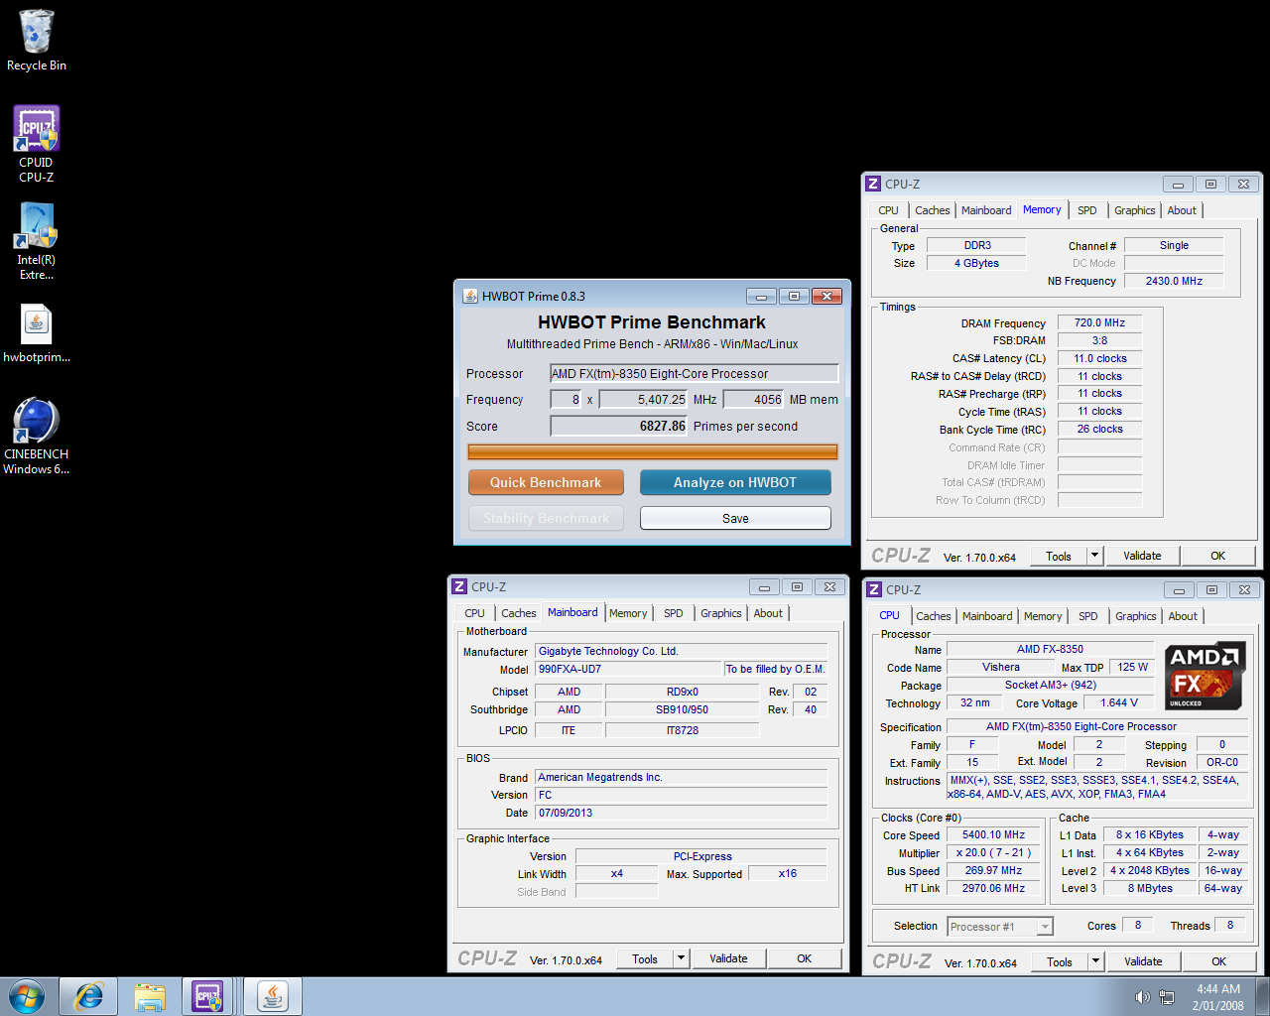Click CAS# Latency value 11.0 clocks
Viewport: 1270px width, 1016px height.
(1099, 358)
